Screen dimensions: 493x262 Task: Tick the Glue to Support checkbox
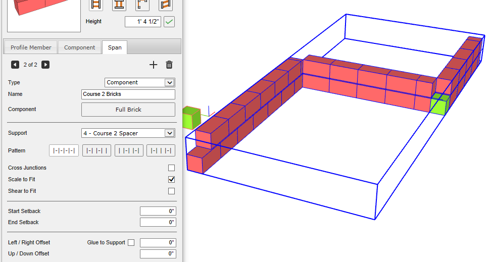tap(131, 242)
